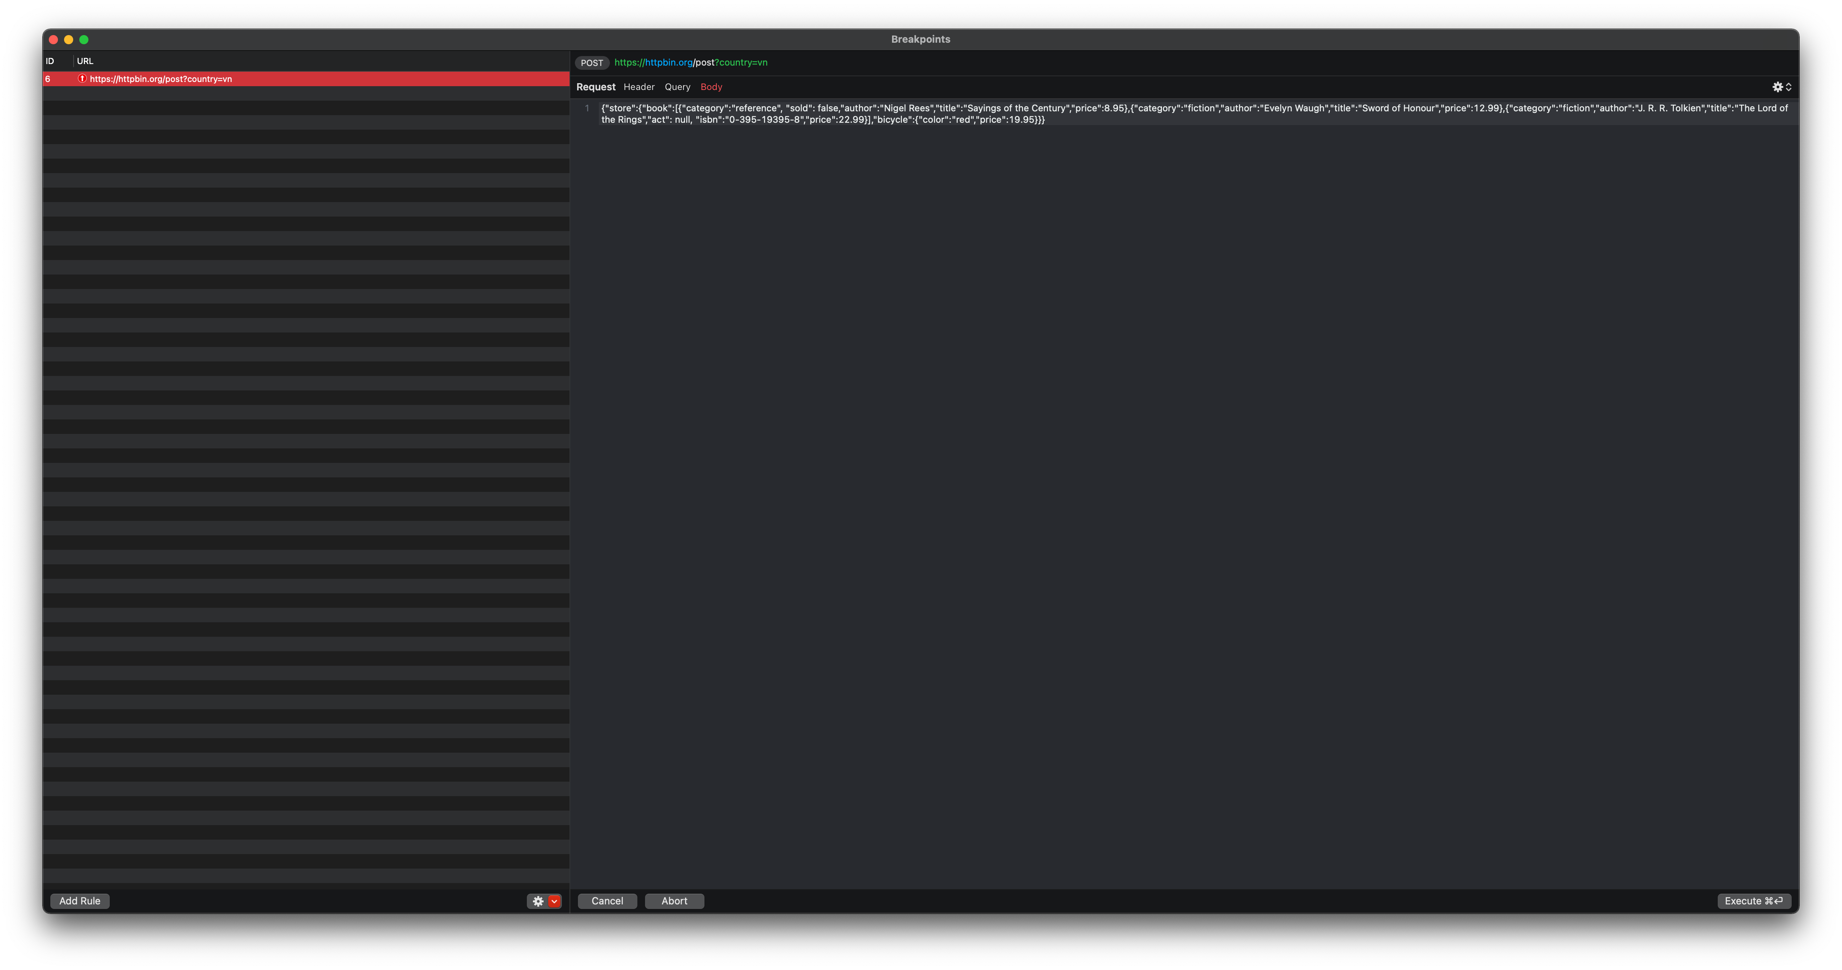Click the yellow minimize traffic light
Image resolution: width=1842 pixels, height=970 pixels.
pos(69,39)
